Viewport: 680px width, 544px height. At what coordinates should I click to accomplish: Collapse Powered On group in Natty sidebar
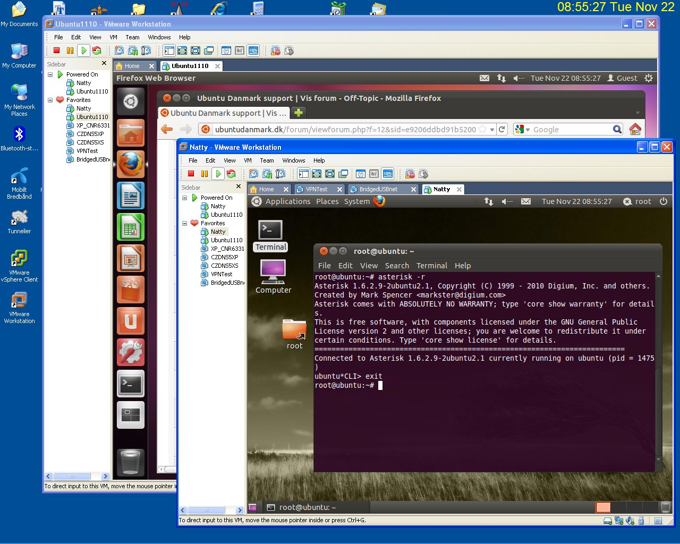[x=185, y=198]
